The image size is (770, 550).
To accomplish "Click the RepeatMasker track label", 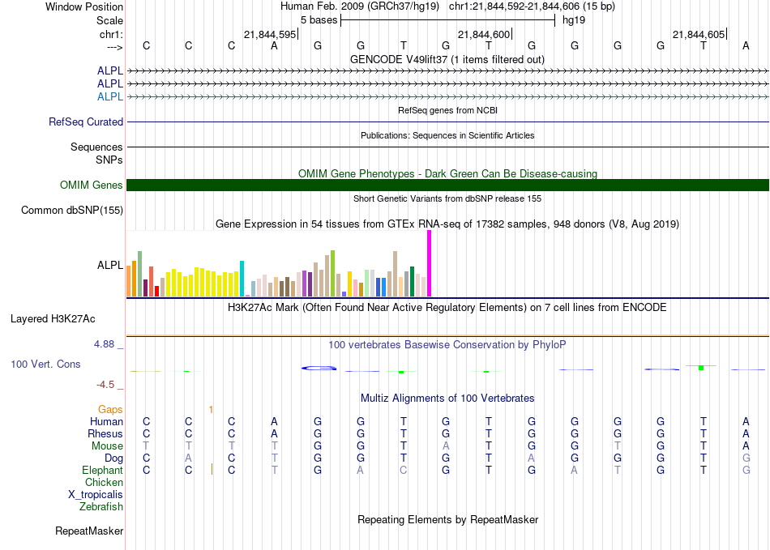I will [x=89, y=531].
